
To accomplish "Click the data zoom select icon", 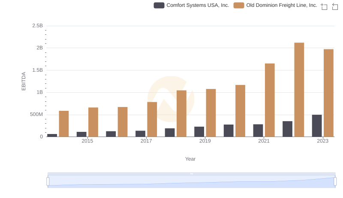I will (x=324, y=6).
